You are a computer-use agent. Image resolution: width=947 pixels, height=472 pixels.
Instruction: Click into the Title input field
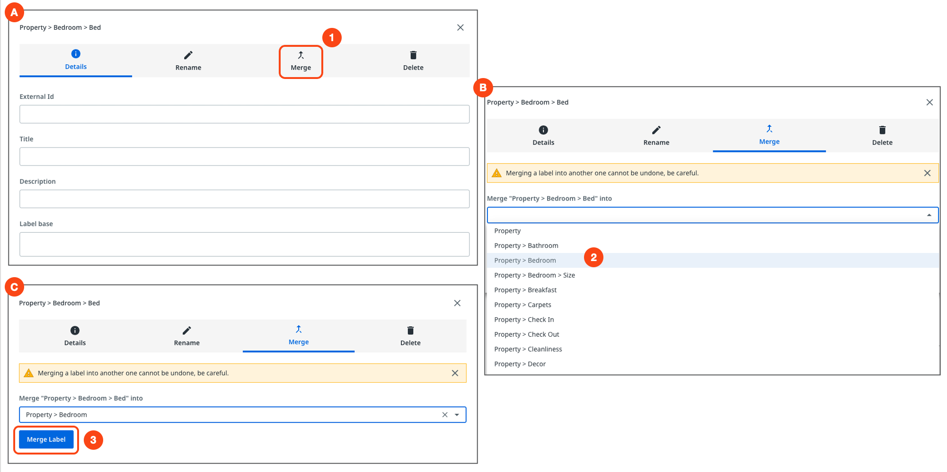pyautogui.click(x=244, y=157)
